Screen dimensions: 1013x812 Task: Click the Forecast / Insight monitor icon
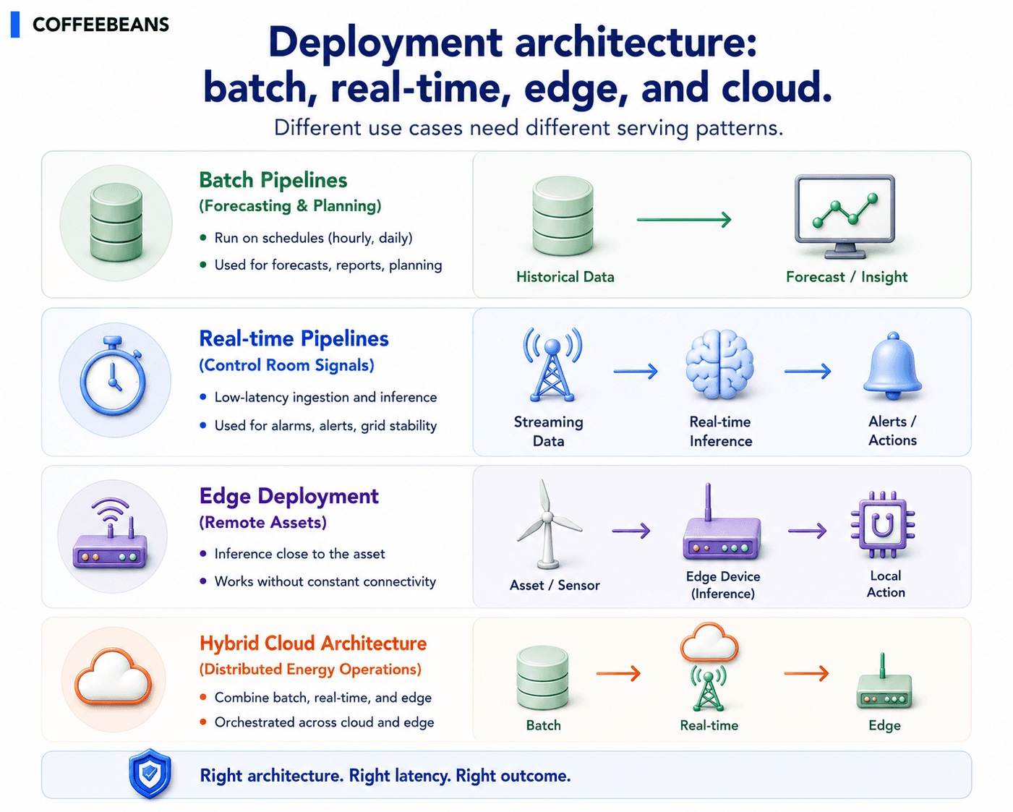[845, 216]
